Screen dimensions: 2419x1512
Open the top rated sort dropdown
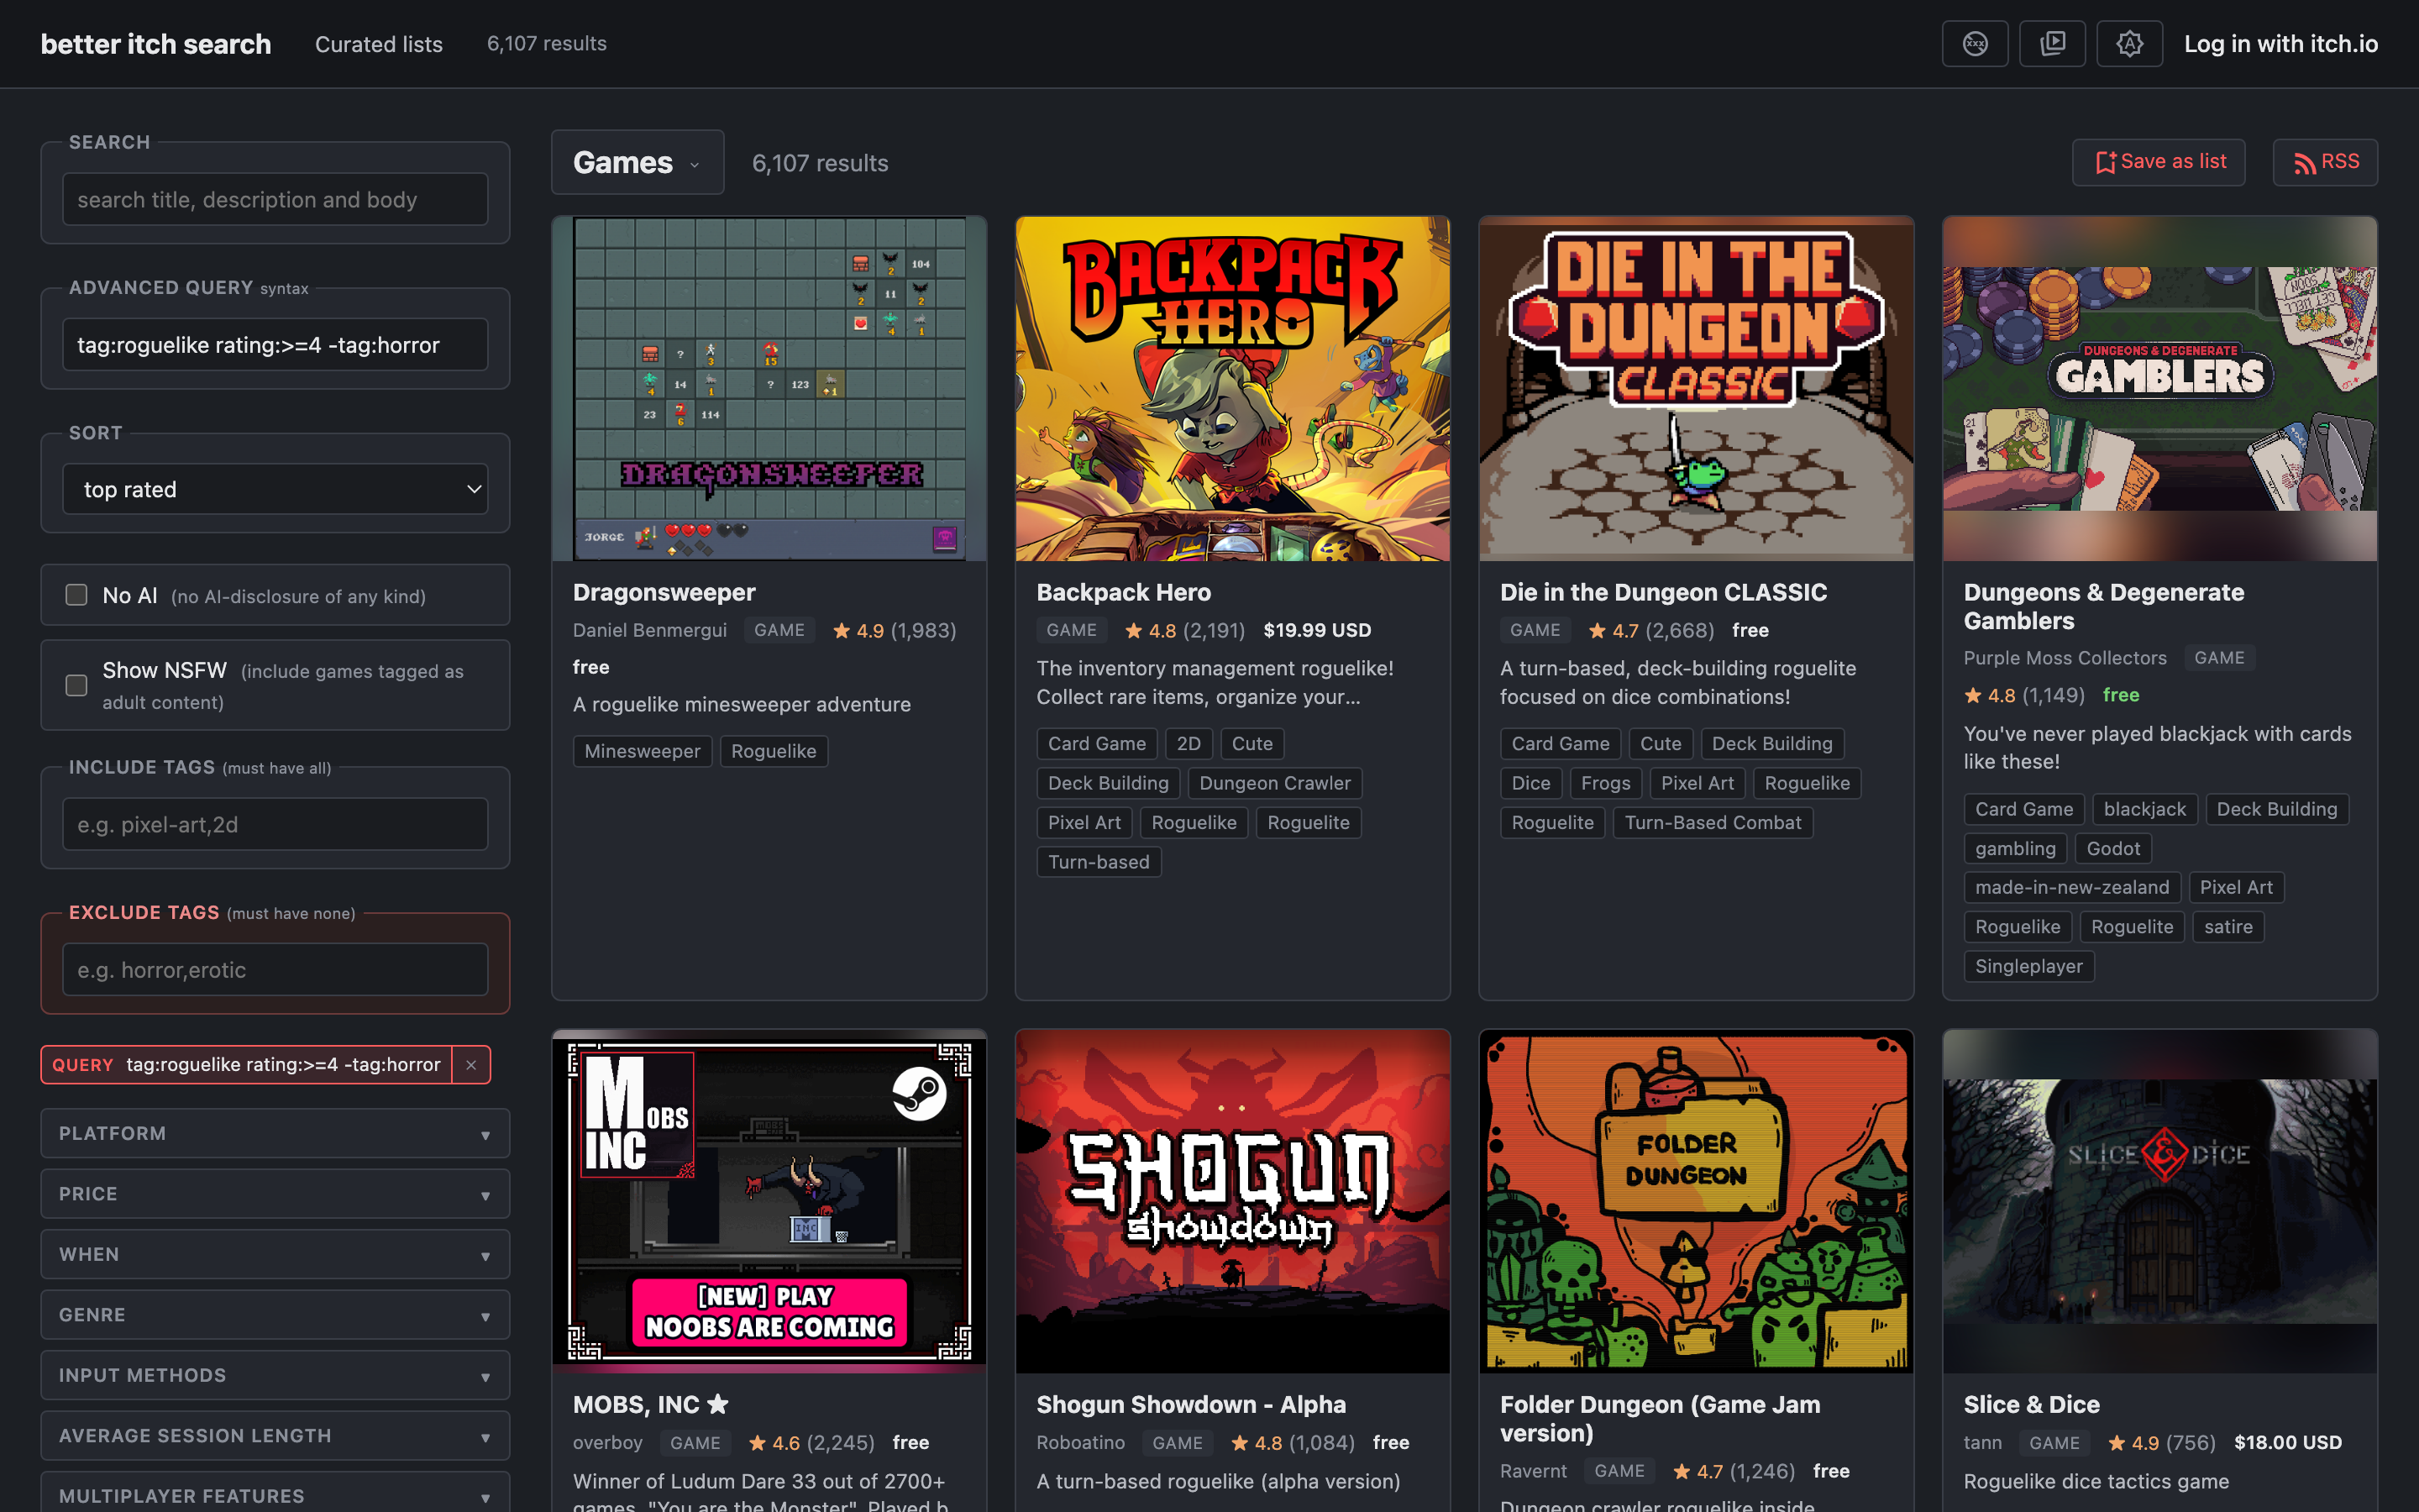click(275, 489)
